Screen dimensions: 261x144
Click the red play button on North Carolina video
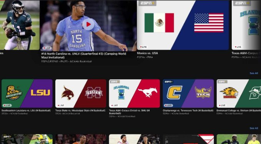[x=88, y=24]
